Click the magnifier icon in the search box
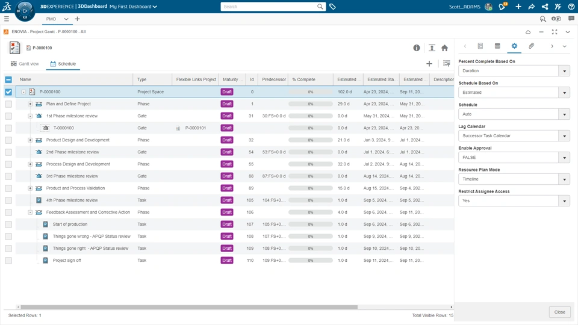This screenshot has height=325, width=578. click(x=320, y=6)
